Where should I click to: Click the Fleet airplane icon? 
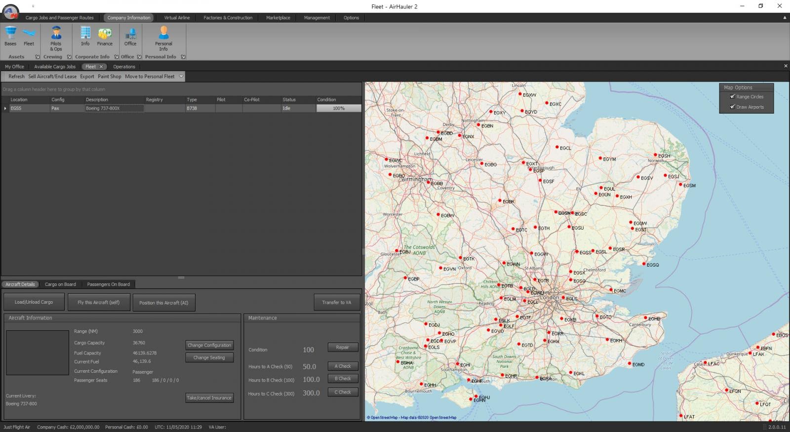[x=29, y=35]
